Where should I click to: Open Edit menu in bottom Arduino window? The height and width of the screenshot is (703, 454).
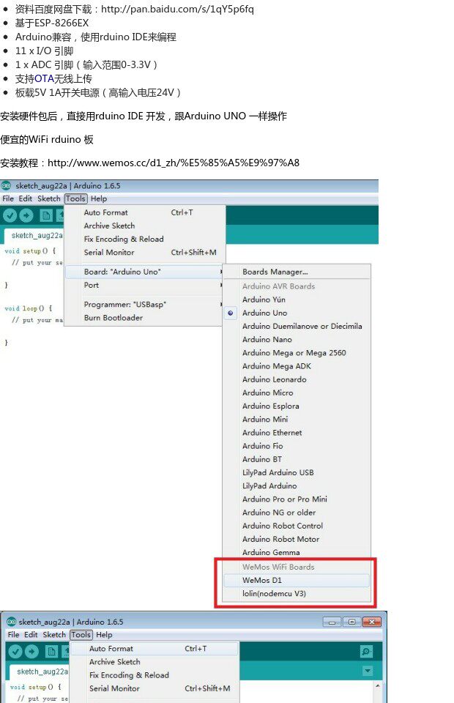point(31,635)
